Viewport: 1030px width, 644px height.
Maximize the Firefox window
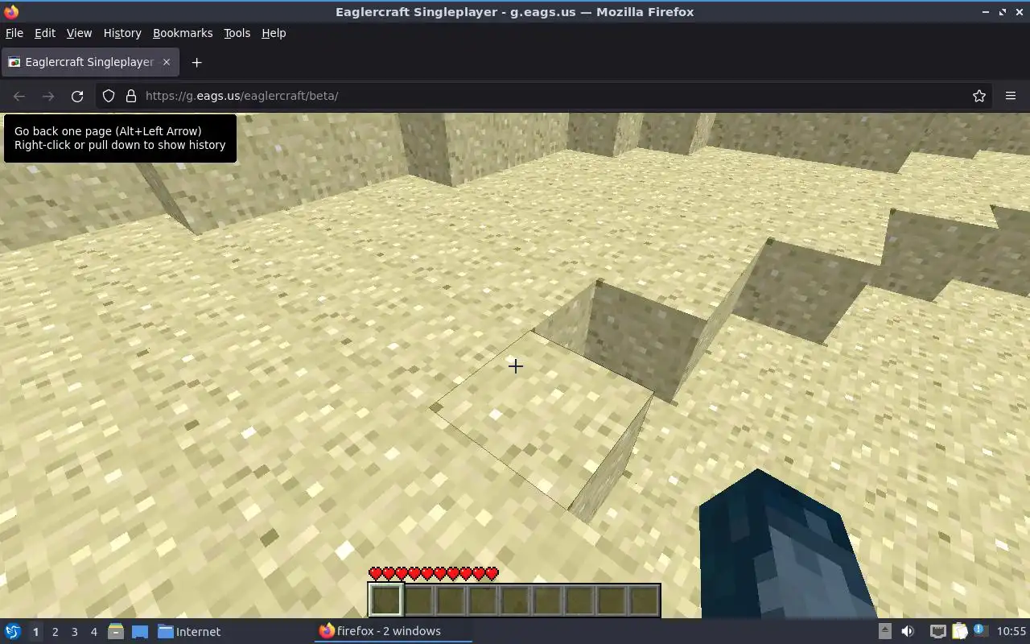(x=1003, y=12)
